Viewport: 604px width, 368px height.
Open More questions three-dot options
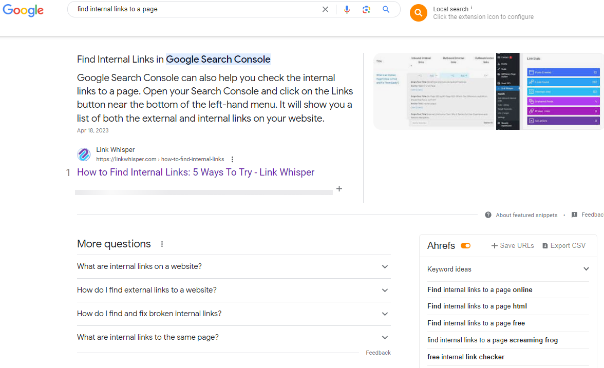point(162,244)
